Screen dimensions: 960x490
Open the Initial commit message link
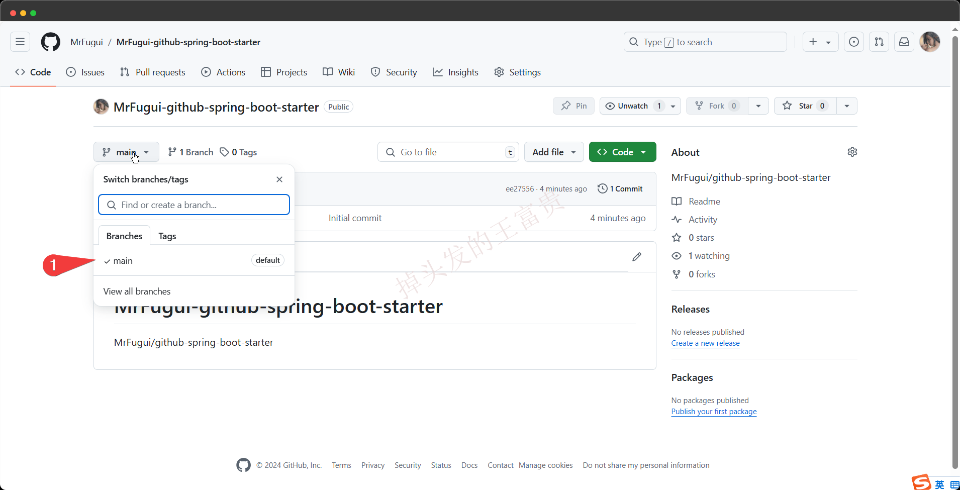pos(355,218)
